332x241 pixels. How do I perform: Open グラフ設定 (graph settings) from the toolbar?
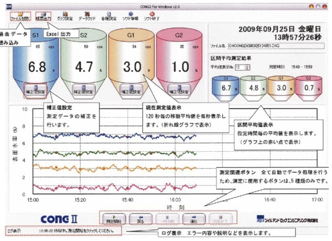(65, 16)
